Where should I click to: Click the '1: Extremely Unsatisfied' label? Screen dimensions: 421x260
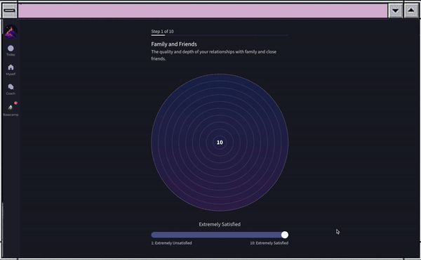tap(171, 243)
